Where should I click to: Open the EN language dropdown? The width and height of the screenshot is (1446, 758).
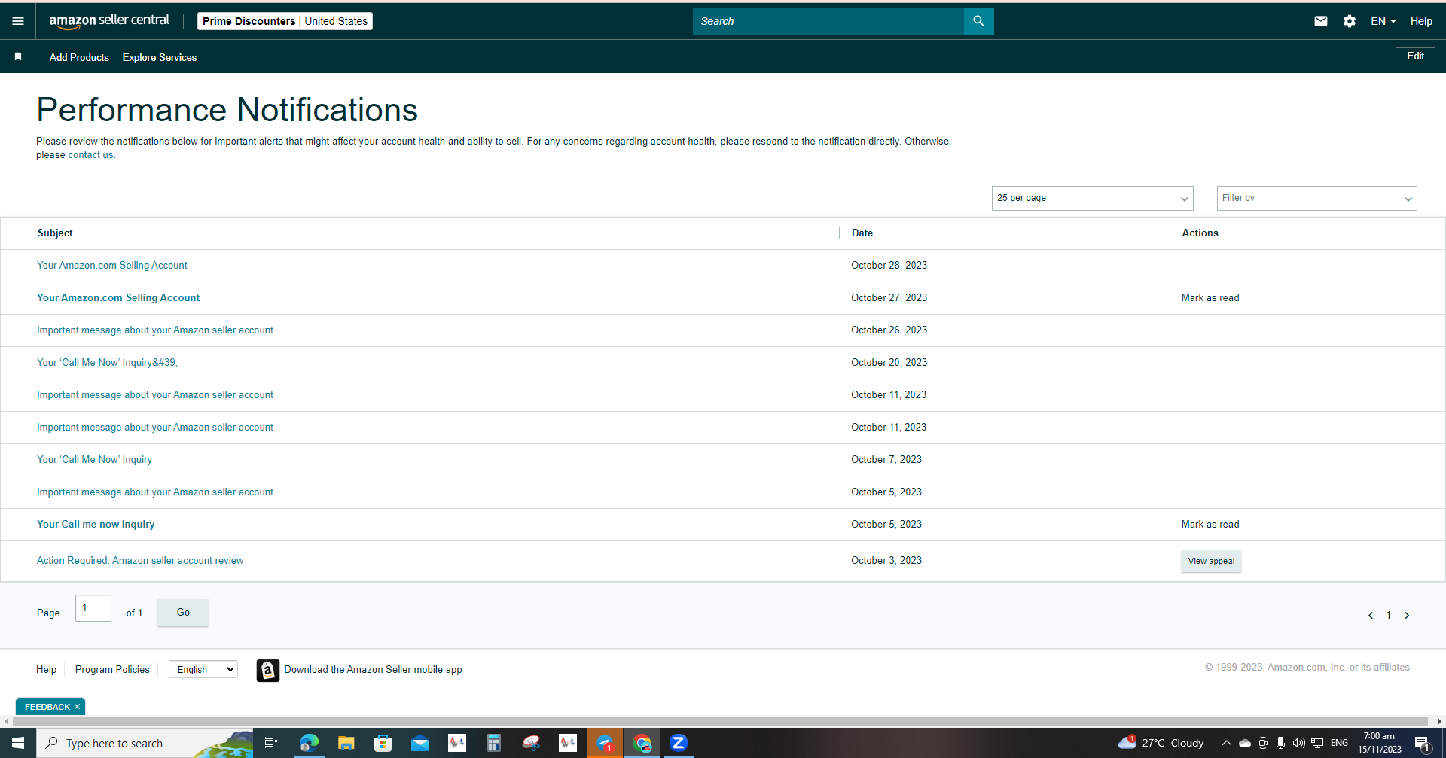click(x=1383, y=21)
